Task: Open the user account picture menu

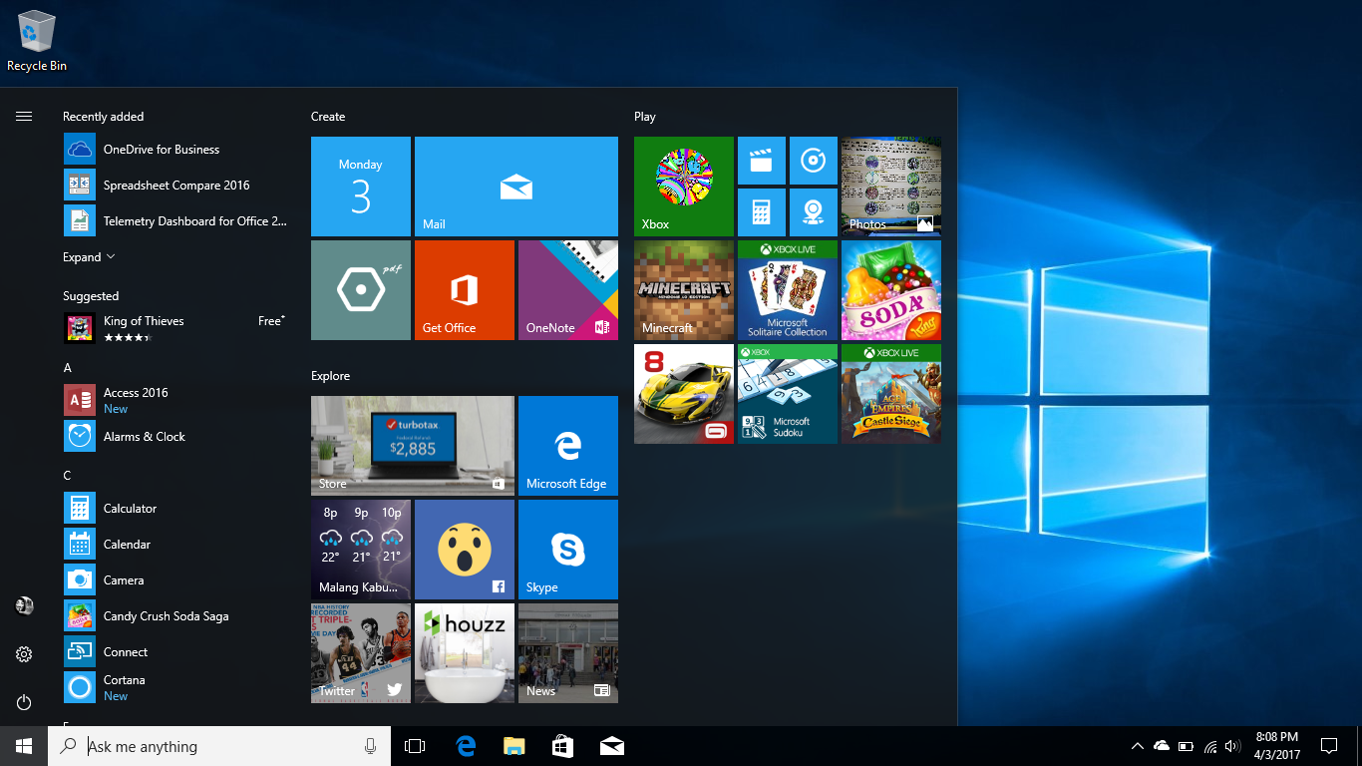Action: click(24, 605)
